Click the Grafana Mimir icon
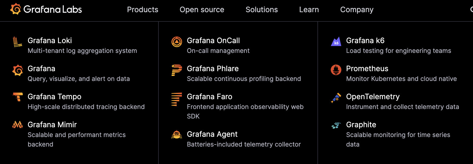 pos(18,125)
